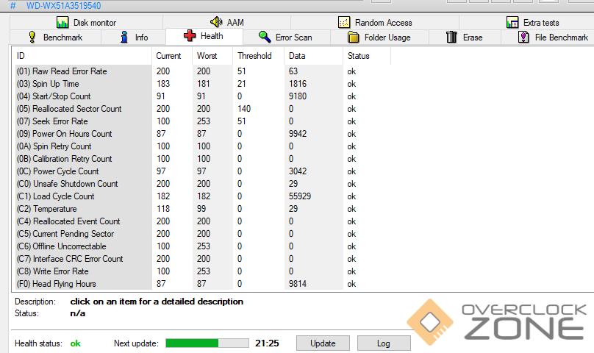Select the Load Cycle Count row
This screenshot has width=594, height=353.
[203, 196]
